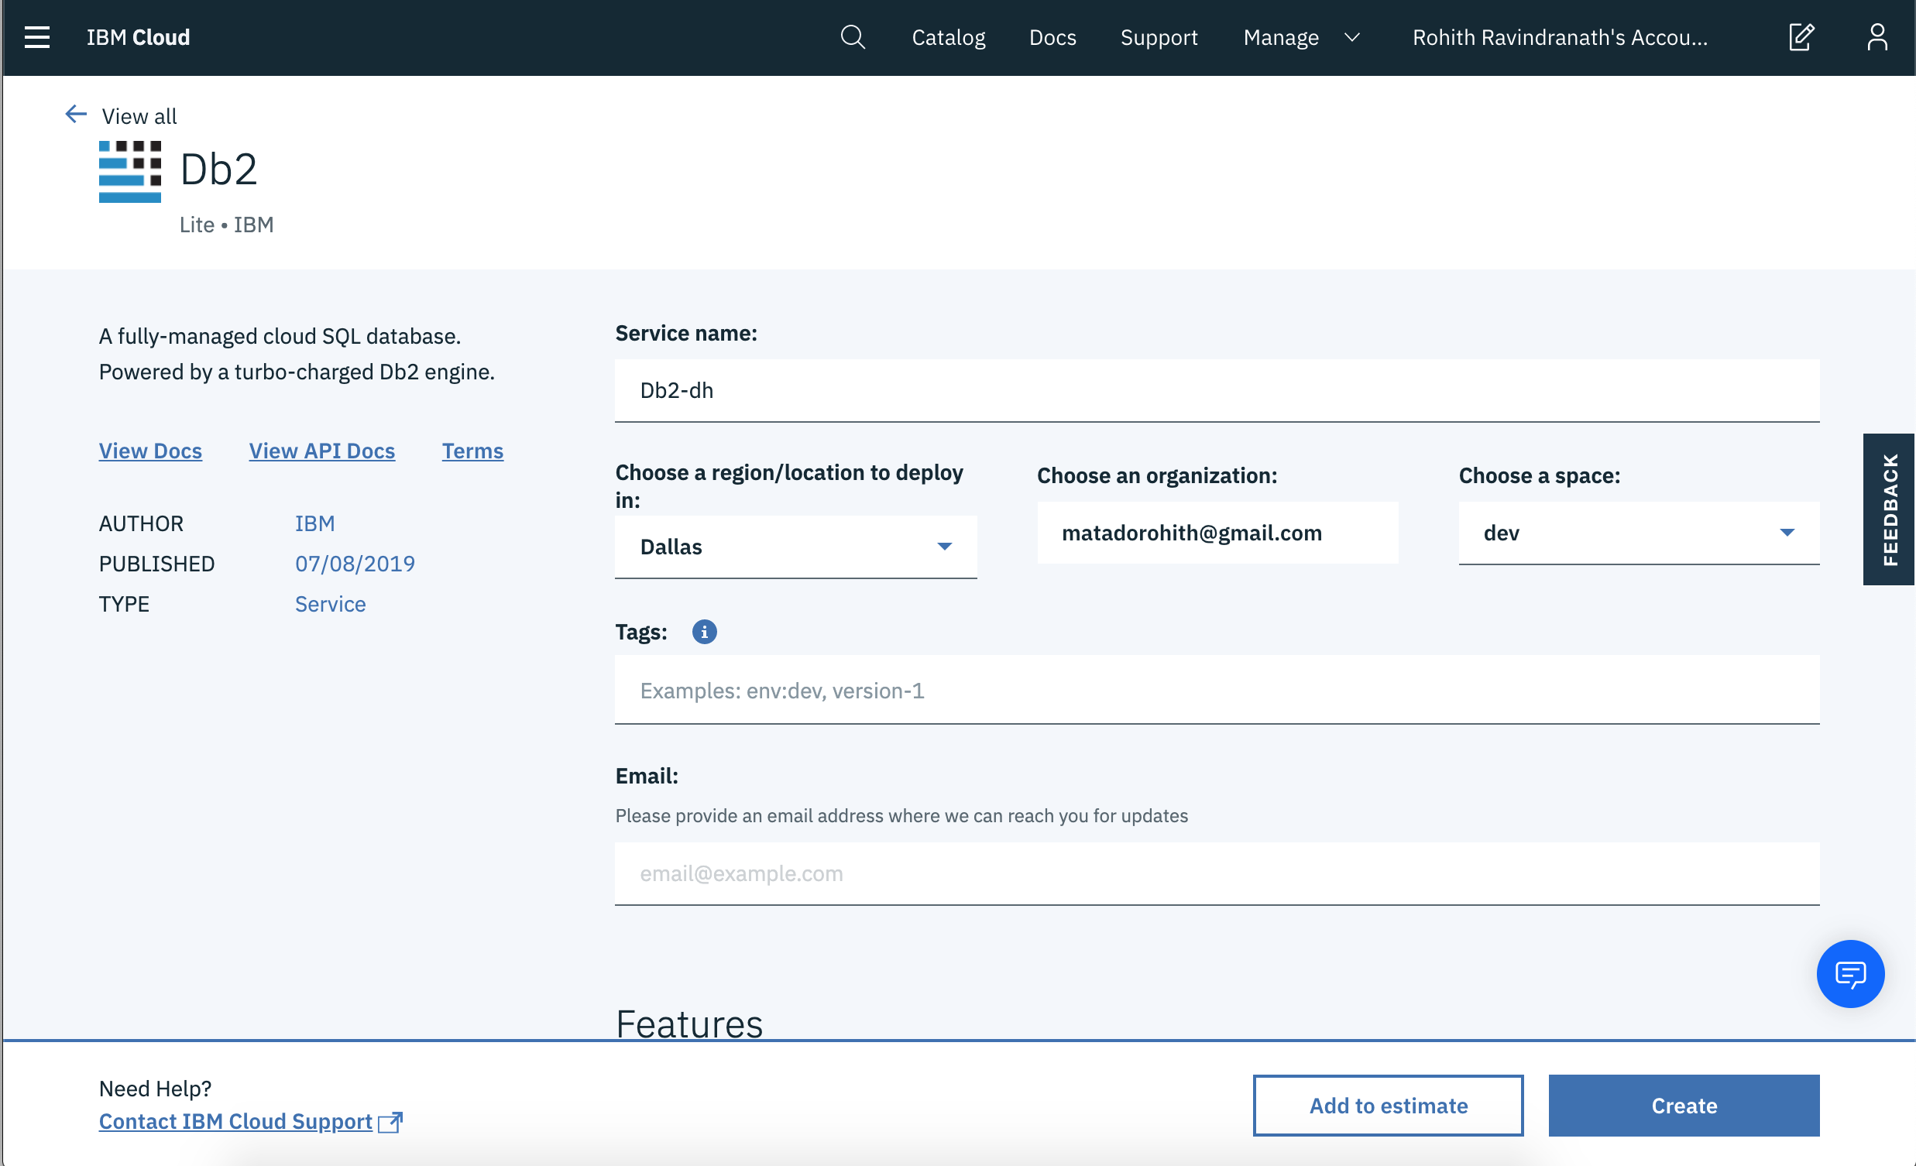Click the Create button
The image size is (1916, 1166).
tap(1684, 1106)
